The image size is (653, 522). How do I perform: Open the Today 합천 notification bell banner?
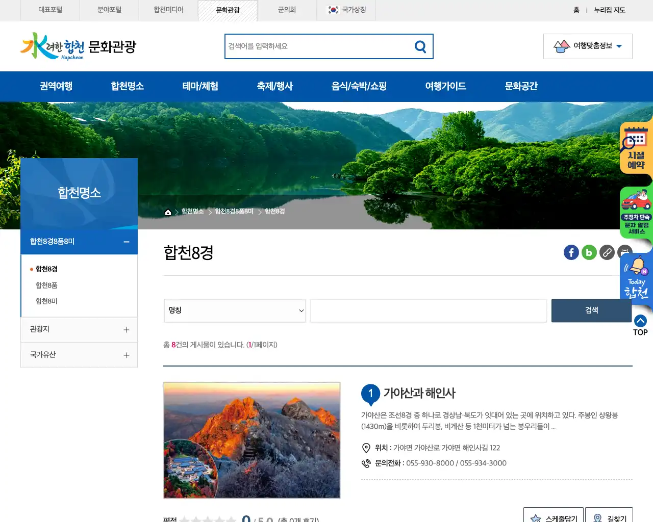coord(636,278)
